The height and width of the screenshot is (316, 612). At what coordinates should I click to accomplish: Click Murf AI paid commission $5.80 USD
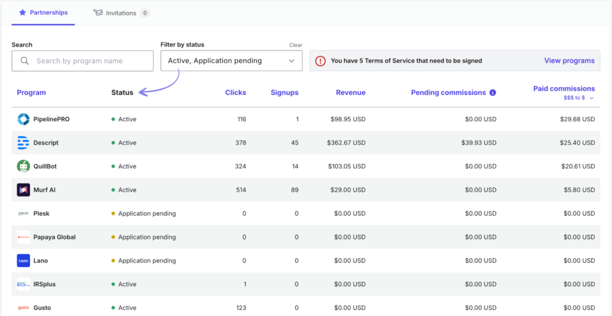click(579, 190)
